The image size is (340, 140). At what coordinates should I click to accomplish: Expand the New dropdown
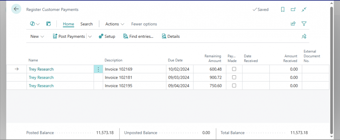(37, 36)
